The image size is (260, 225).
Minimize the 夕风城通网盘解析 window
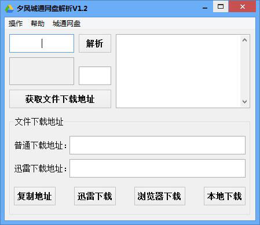click(x=205, y=7)
